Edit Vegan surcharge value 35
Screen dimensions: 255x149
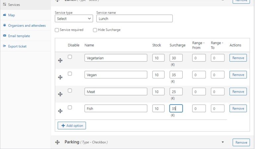[176, 75]
